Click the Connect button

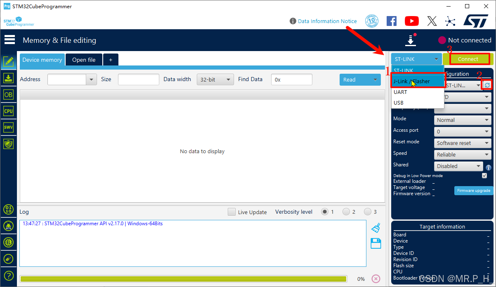pos(468,59)
